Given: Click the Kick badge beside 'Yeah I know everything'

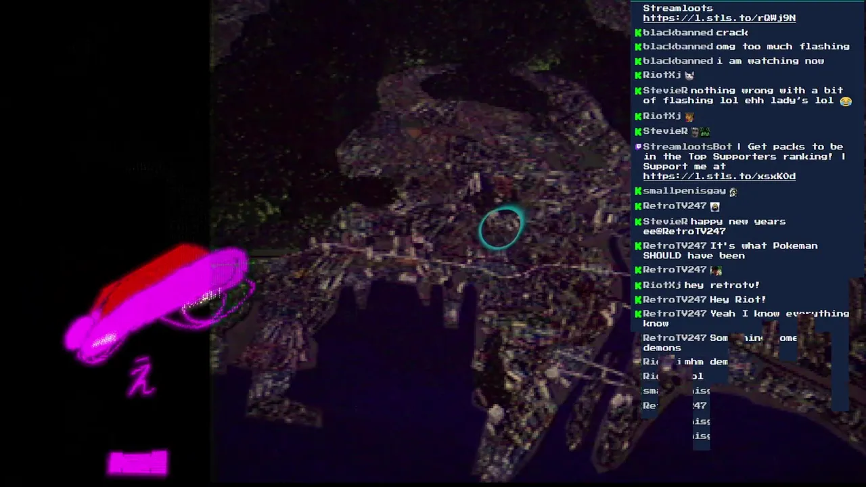Looking at the screenshot, I should coord(637,315).
